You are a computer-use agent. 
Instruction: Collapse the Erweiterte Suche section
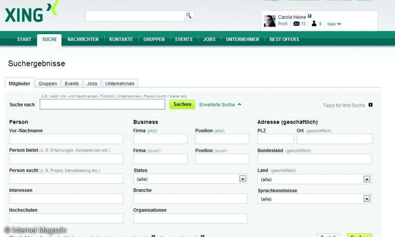[239, 104]
